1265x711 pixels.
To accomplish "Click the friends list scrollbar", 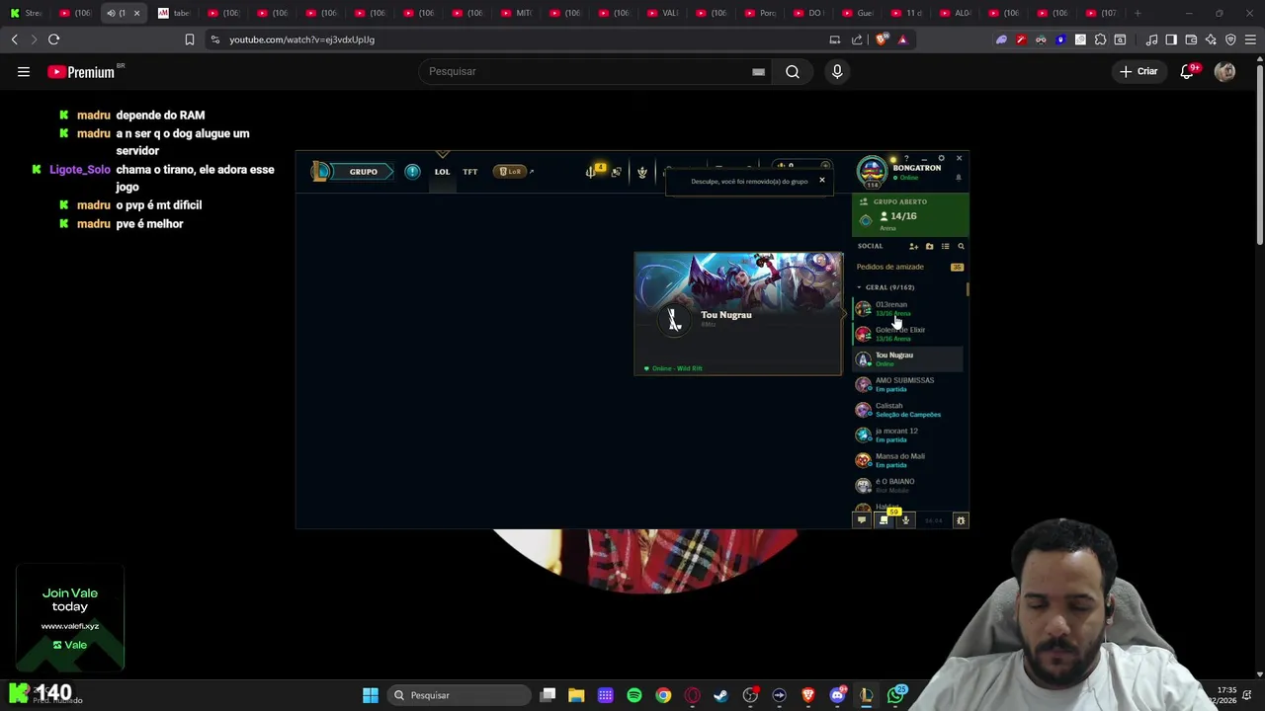I will (968, 290).
